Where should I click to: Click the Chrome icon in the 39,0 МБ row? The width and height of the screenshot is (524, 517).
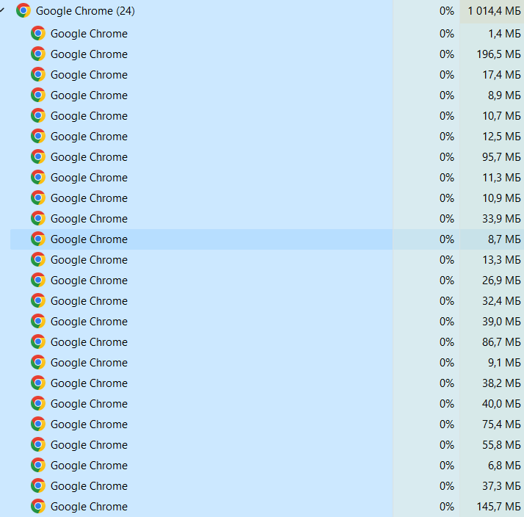click(x=38, y=322)
